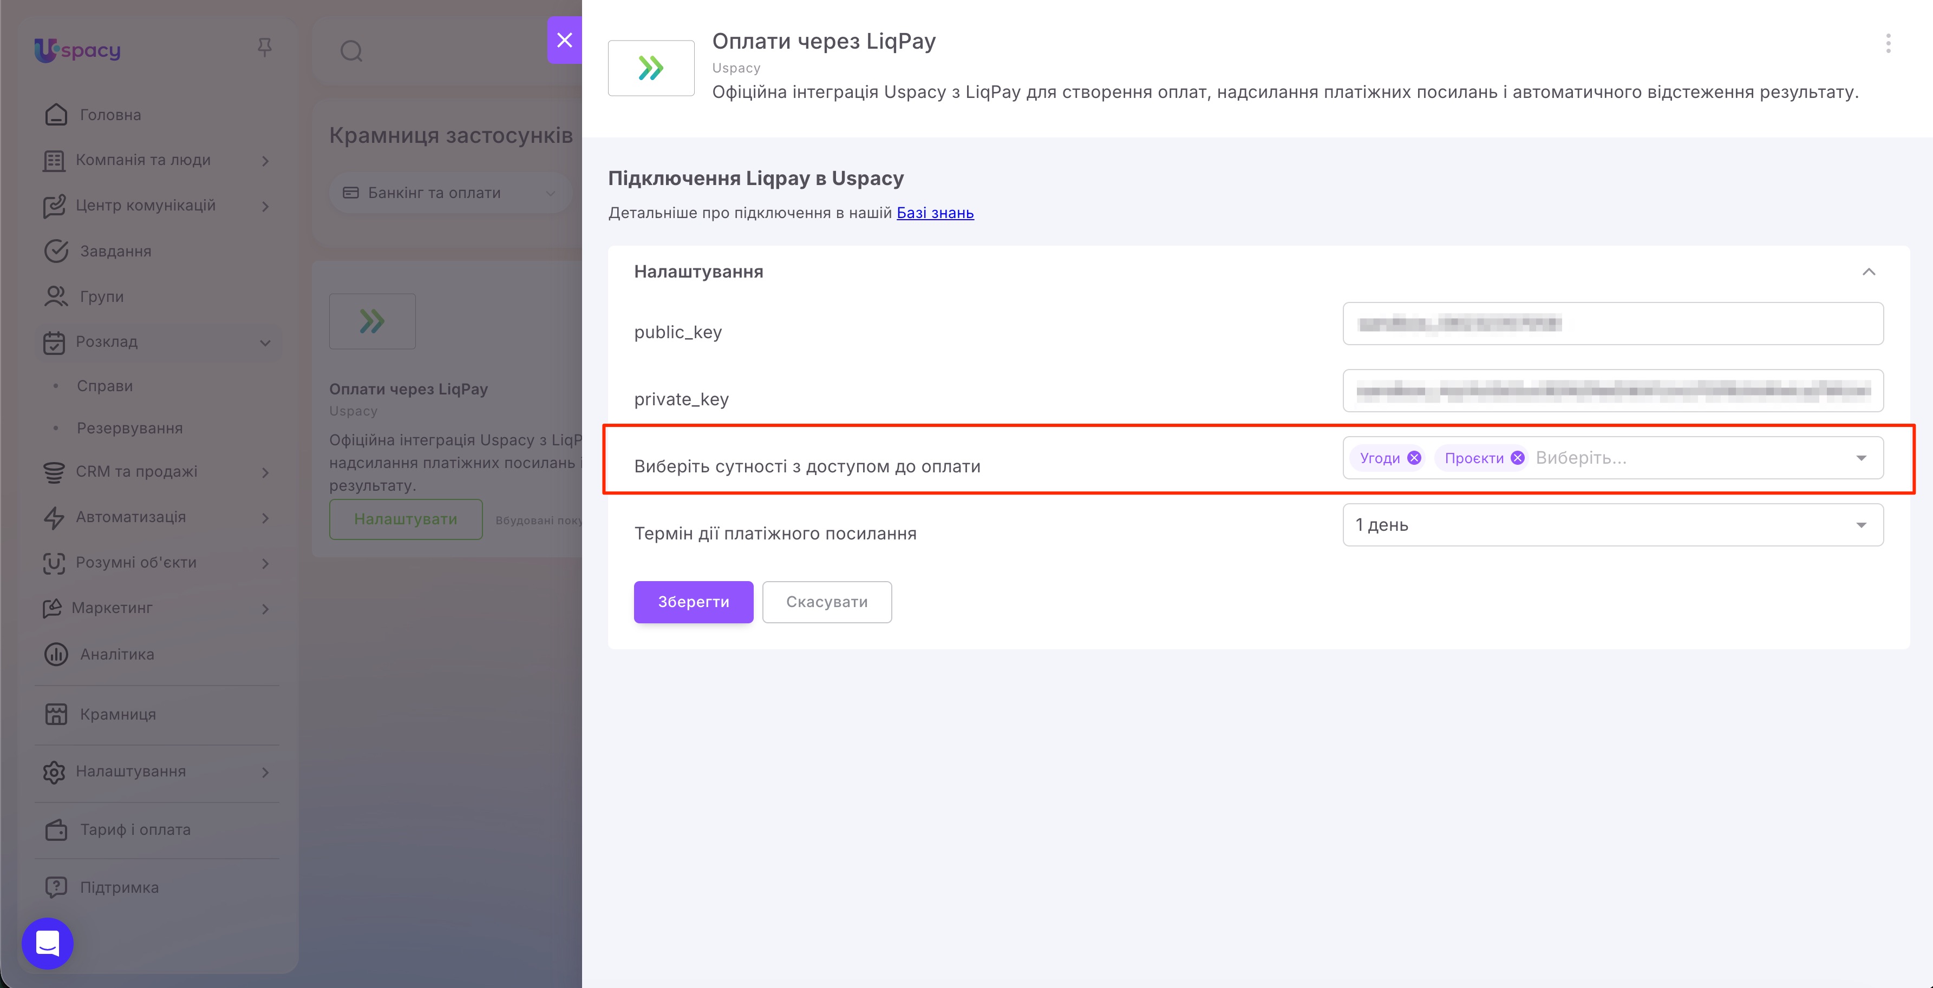Open search via magnifier icon
Image resolution: width=1933 pixels, height=988 pixels.
point(351,51)
